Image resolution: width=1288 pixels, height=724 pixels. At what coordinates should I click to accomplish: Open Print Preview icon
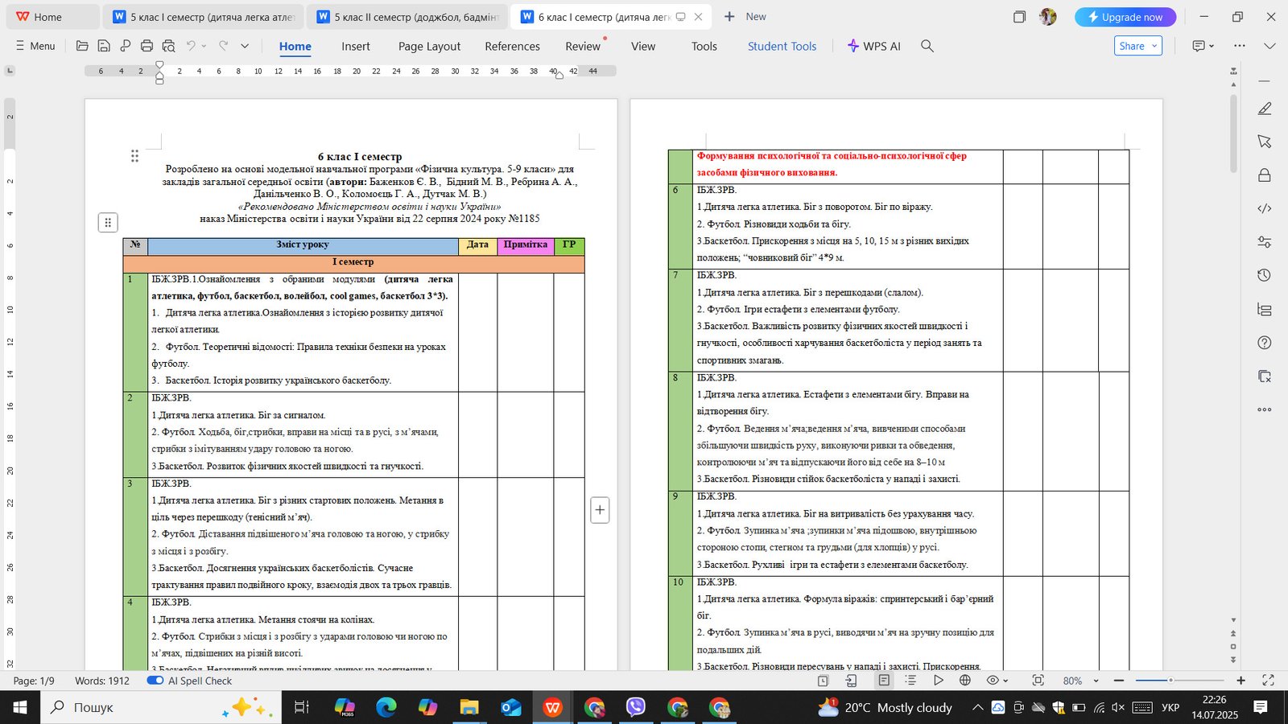168,46
